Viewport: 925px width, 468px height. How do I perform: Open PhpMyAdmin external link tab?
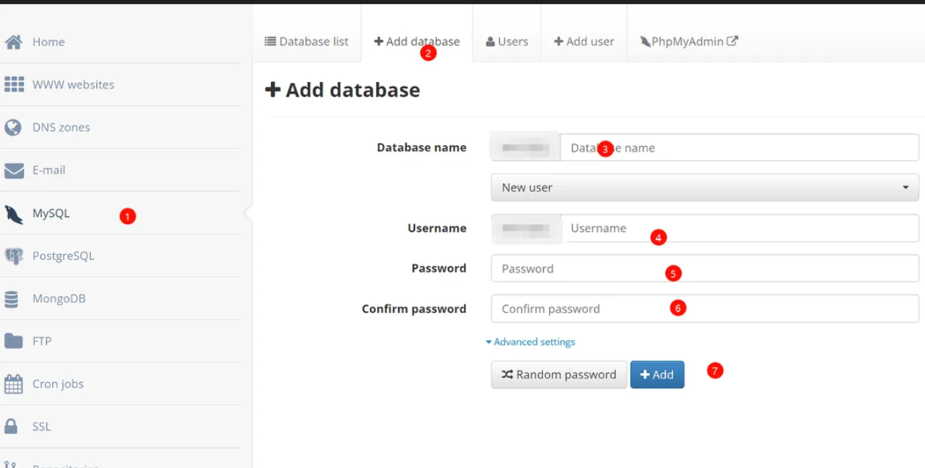pos(689,41)
